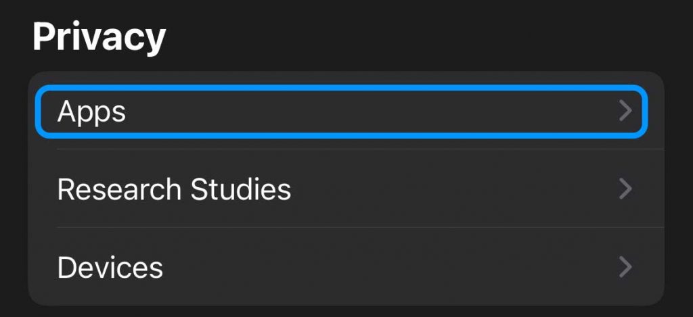
Task: Expand Devices using its right arrow
Action: tap(625, 267)
